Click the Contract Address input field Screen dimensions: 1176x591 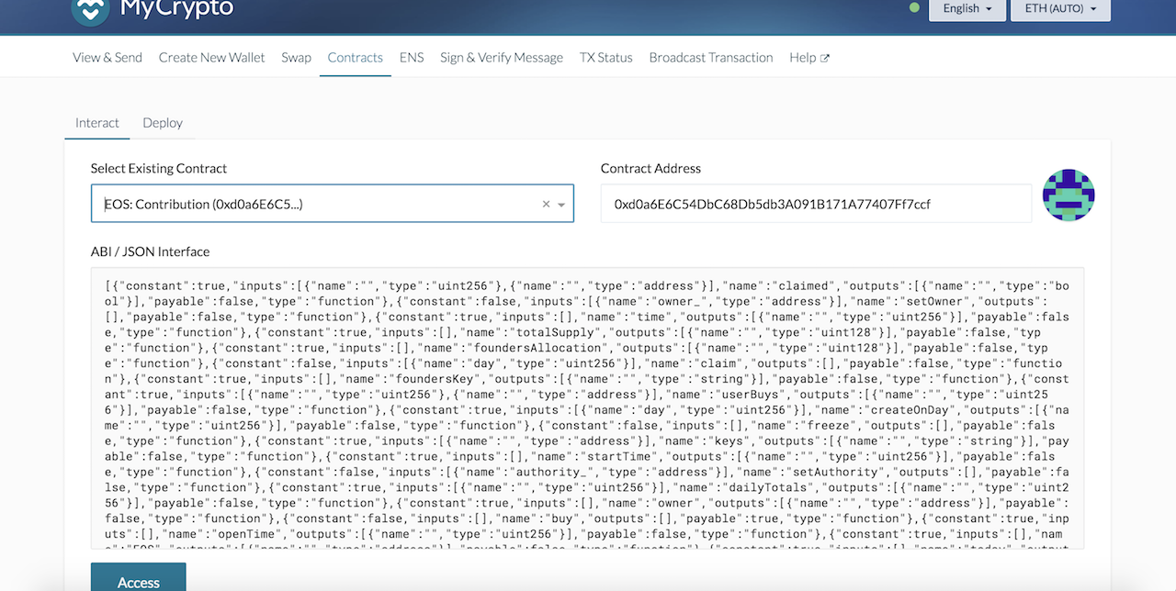pyautogui.click(x=815, y=204)
